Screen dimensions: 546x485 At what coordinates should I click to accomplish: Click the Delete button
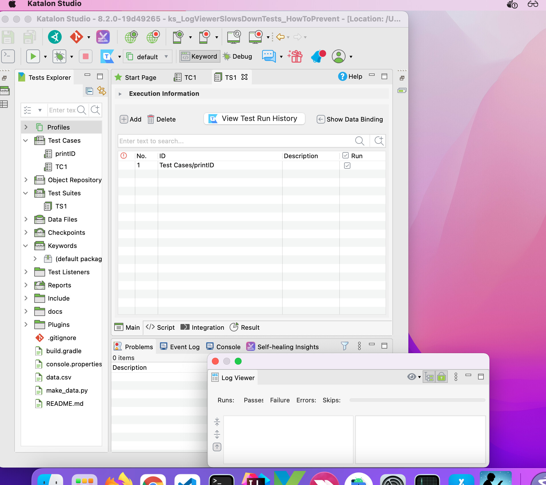click(161, 119)
